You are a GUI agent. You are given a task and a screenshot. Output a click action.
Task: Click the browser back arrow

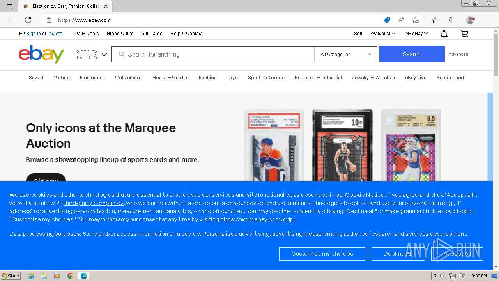(11, 20)
